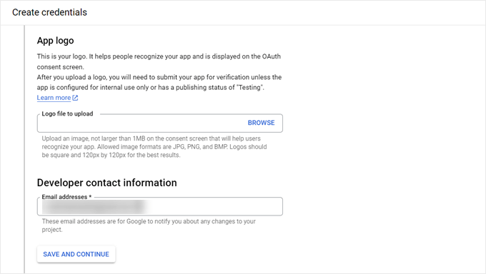Viewport: 486px width, 274px height.
Task: Click the BROWSE button for logo upload
Action: pyautogui.click(x=261, y=123)
